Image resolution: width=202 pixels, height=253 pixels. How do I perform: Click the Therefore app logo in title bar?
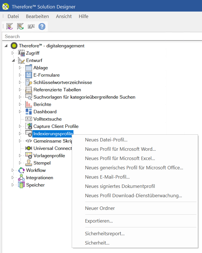5,6
